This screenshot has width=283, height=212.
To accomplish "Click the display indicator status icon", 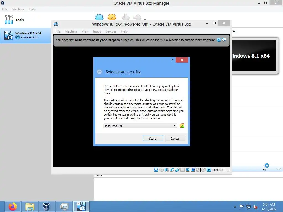I will pos(188,170).
